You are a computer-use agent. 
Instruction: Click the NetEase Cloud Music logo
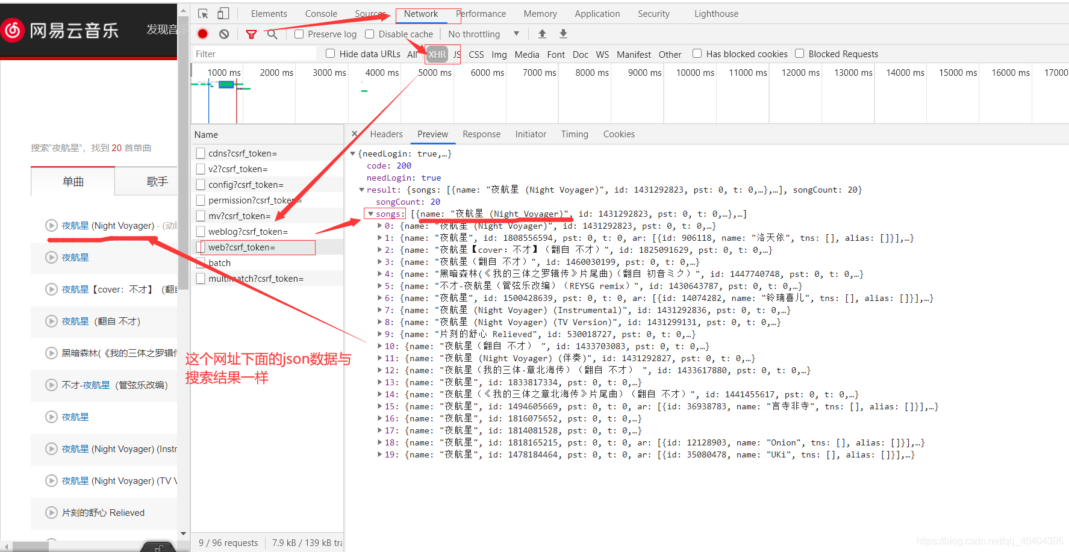coord(60,30)
